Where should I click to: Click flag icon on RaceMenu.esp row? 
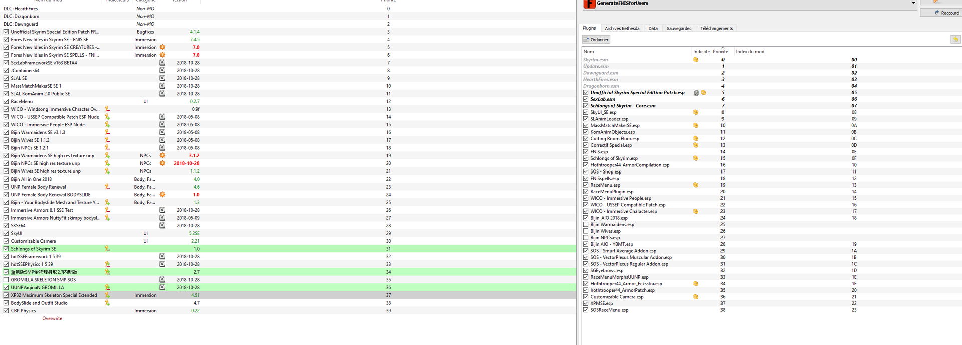click(x=696, y=185)
